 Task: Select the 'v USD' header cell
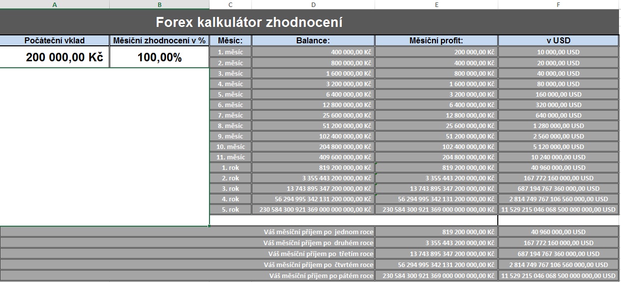point(559,40)
